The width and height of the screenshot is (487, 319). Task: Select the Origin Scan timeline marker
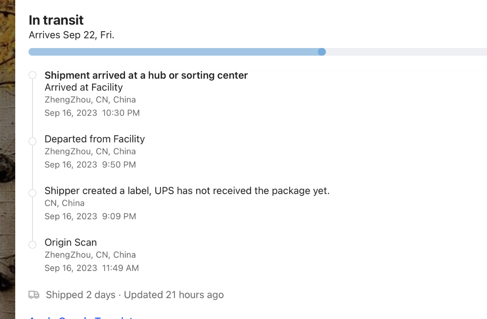32,245
